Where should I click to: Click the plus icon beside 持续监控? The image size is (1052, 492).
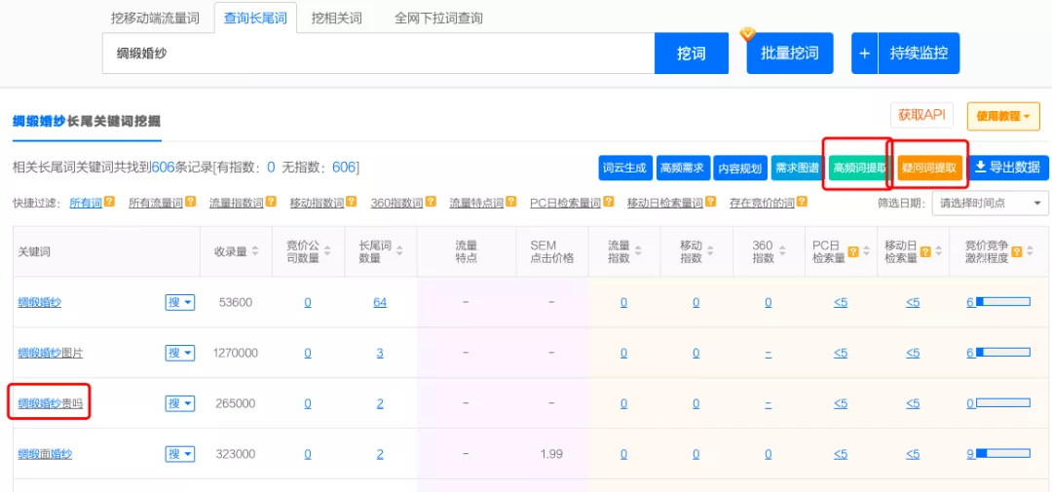pyautogui.click(x=864, y=54)
